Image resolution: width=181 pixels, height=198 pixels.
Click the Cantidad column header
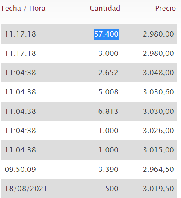105,8
